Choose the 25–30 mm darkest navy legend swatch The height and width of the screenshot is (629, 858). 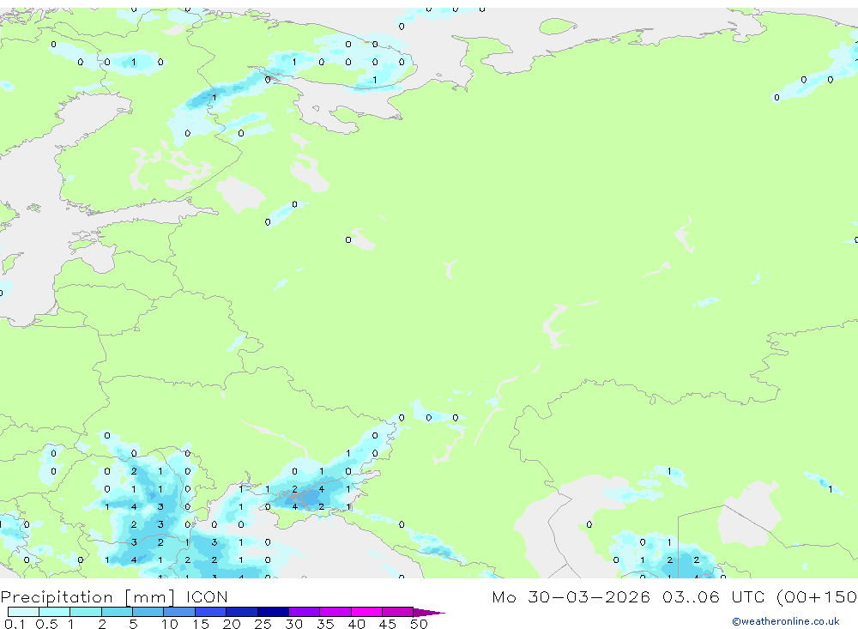click(x=273, y=612)
